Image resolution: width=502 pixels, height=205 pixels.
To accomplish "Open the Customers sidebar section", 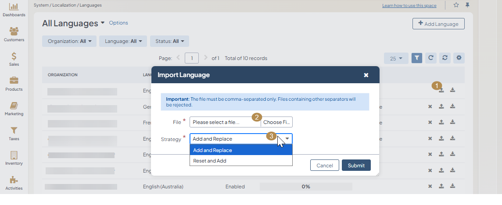I will (14, 34).
